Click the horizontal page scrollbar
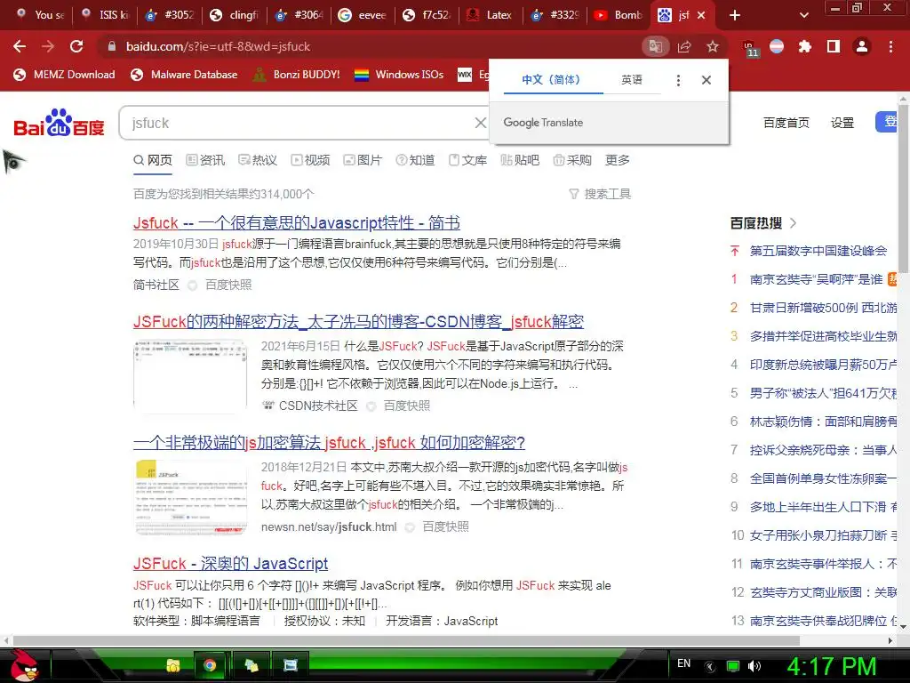 (x=406, y=640)
